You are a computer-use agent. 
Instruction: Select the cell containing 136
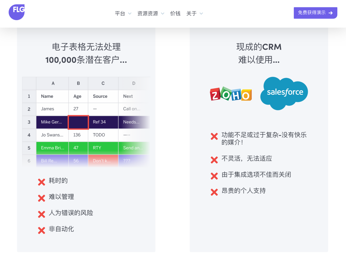78,135
